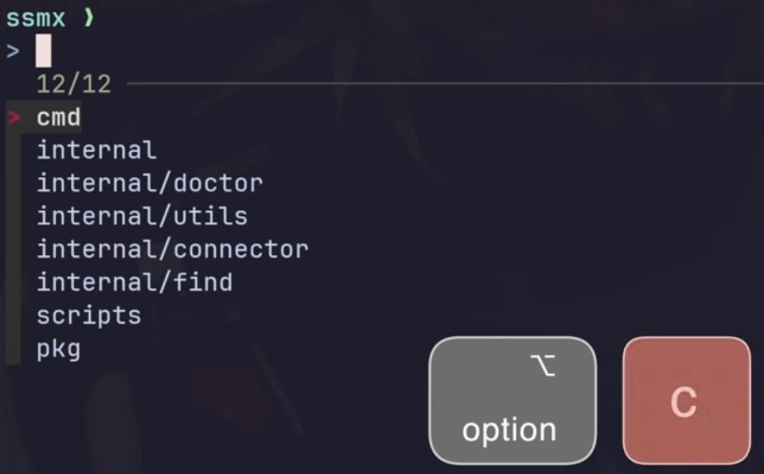The image size is (764, 474).
Task: Click the fzf search prompt arrow
Action: click(13, 51)
